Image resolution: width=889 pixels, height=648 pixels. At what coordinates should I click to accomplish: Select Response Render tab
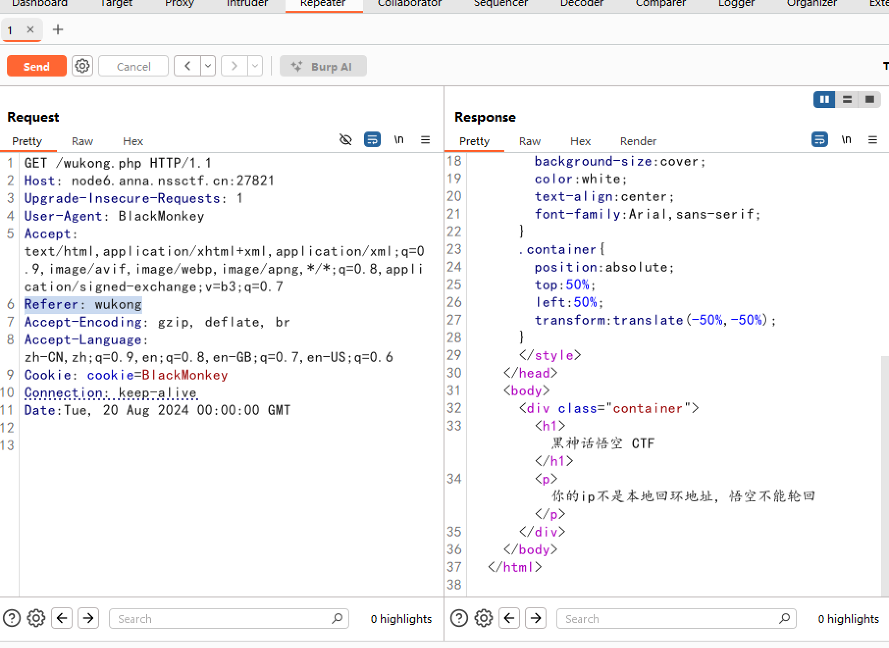[638, 141]
